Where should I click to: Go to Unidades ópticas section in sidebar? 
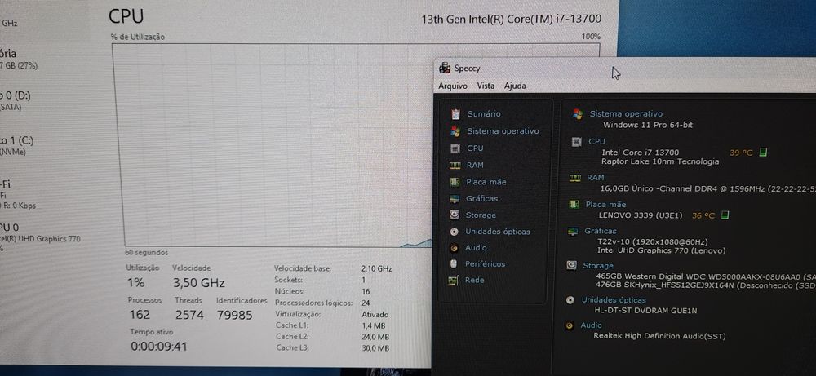[498, 232]
